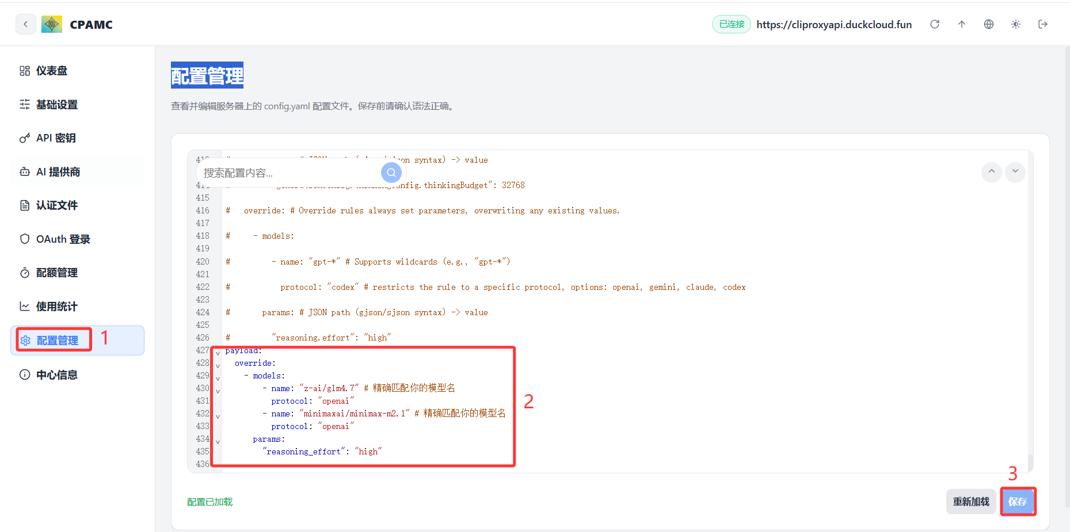Open 中心信息 info page

click(77, 375)
